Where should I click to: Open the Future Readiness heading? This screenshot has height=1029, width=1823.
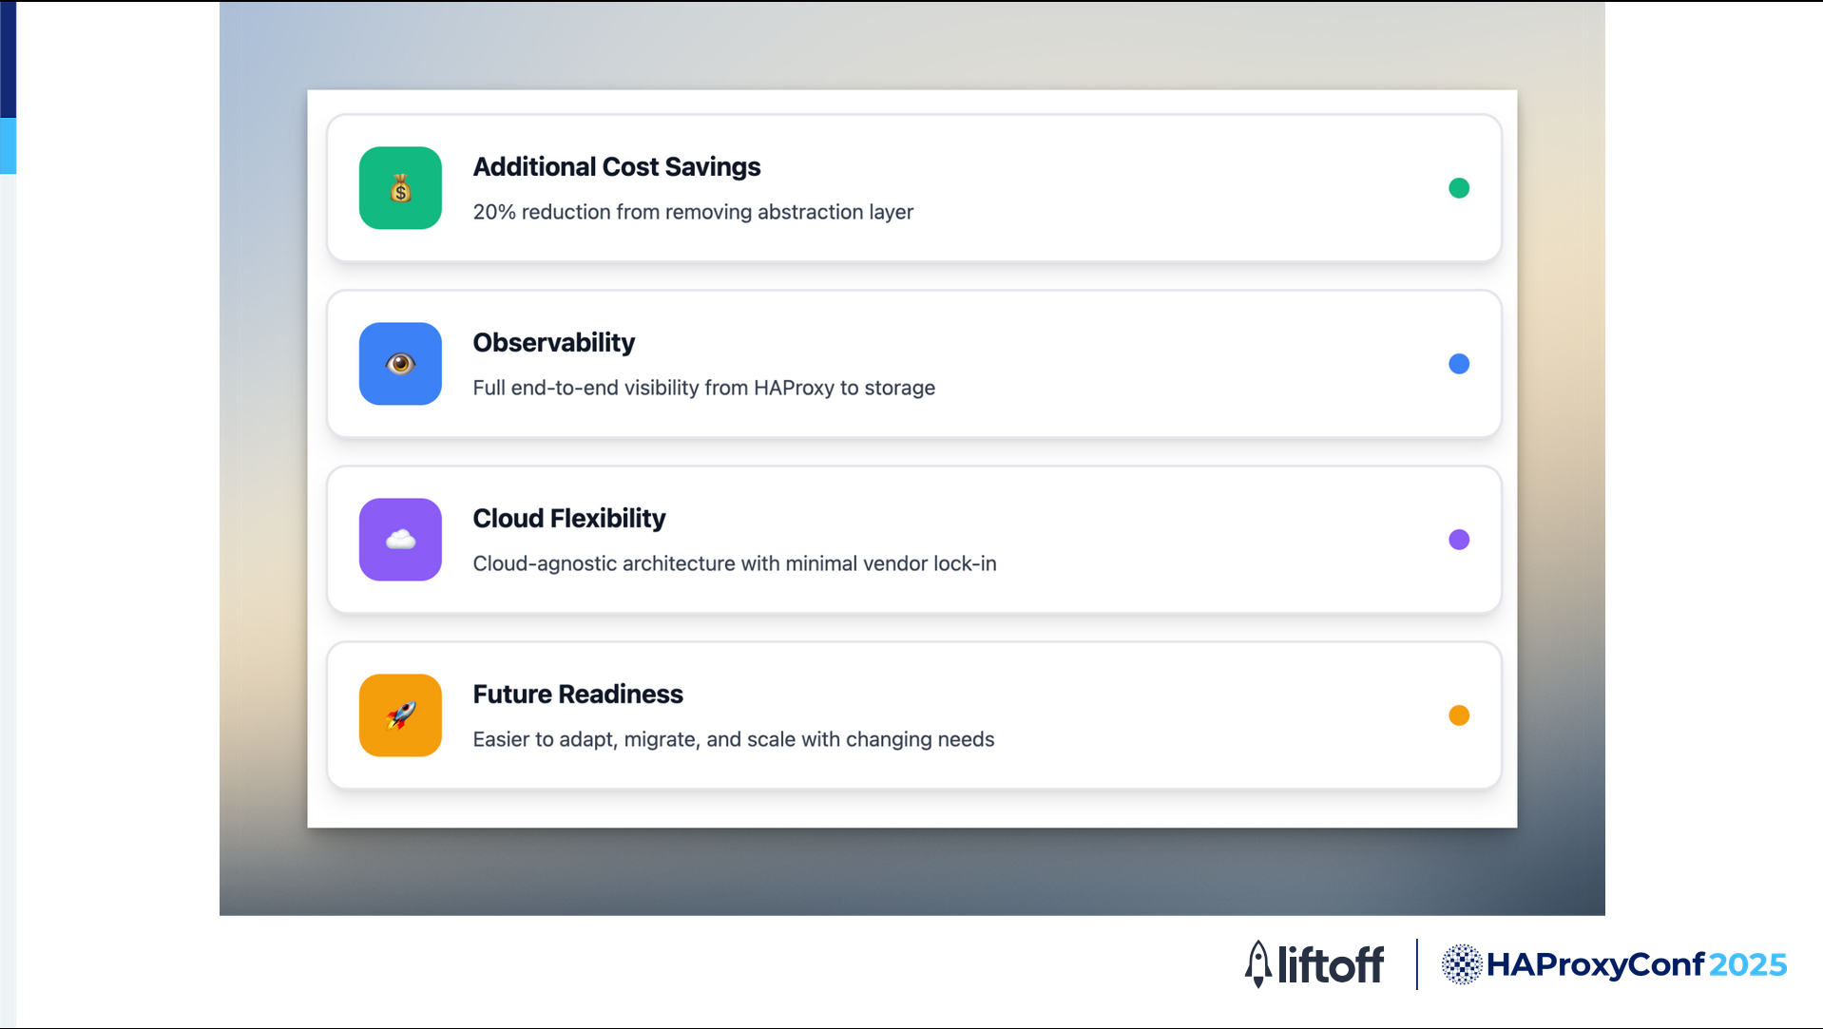point(578,694)
